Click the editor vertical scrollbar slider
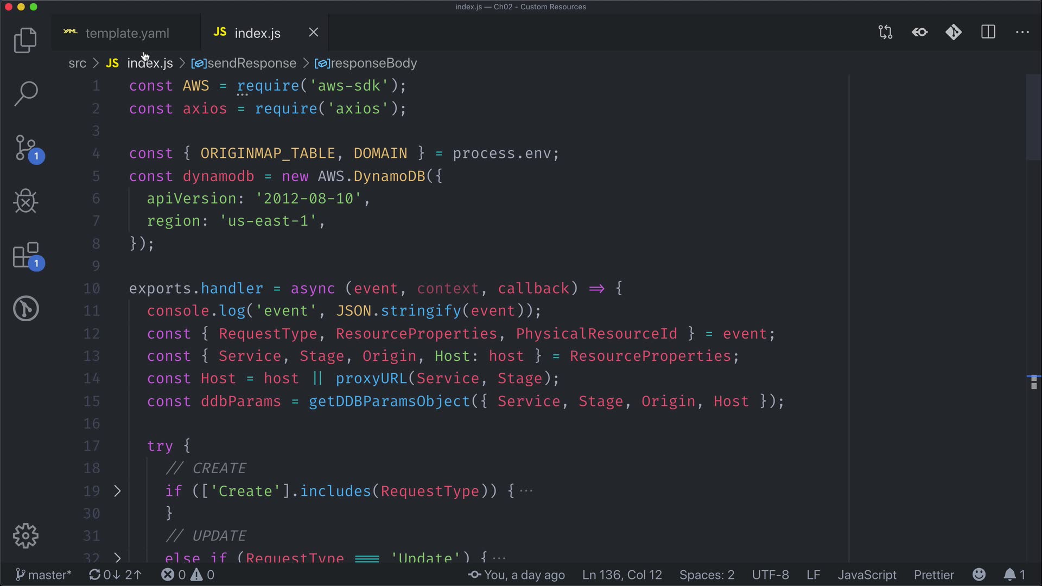The width and height of the screenshot is (1042, 586). pyautogui.click(x=1033, y=118)
